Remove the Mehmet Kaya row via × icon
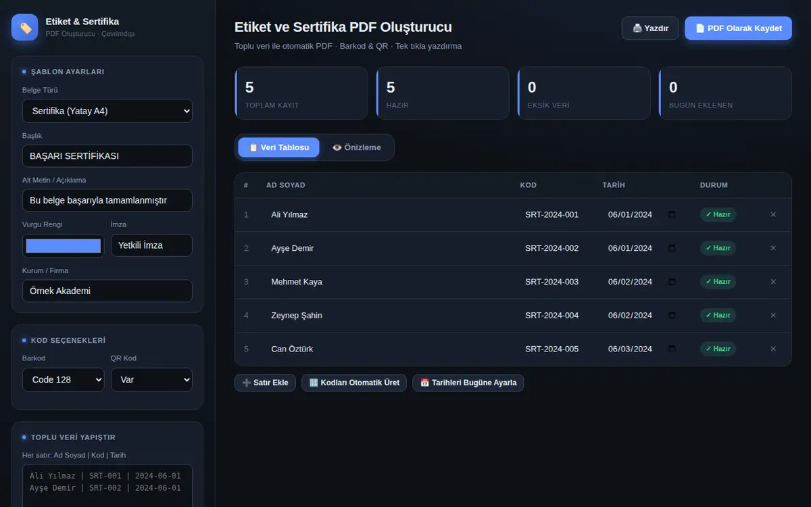This screenshot has width=811, height=507. [x=773, y=282]
